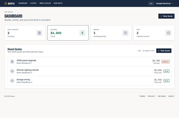
Task: Open the About footer link
Action: (171, 96)
